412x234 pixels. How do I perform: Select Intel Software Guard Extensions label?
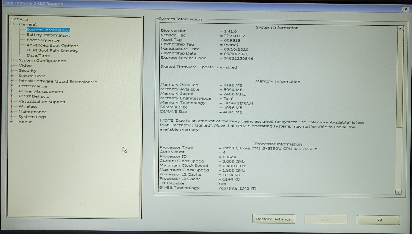click(58, 81)
